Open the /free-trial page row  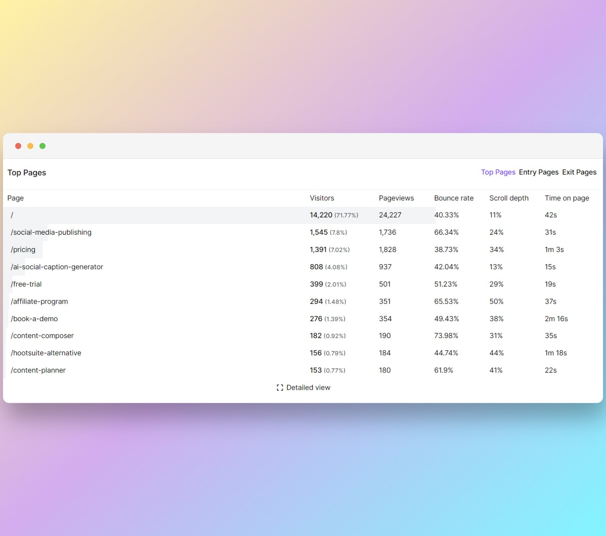coord(26,284)
